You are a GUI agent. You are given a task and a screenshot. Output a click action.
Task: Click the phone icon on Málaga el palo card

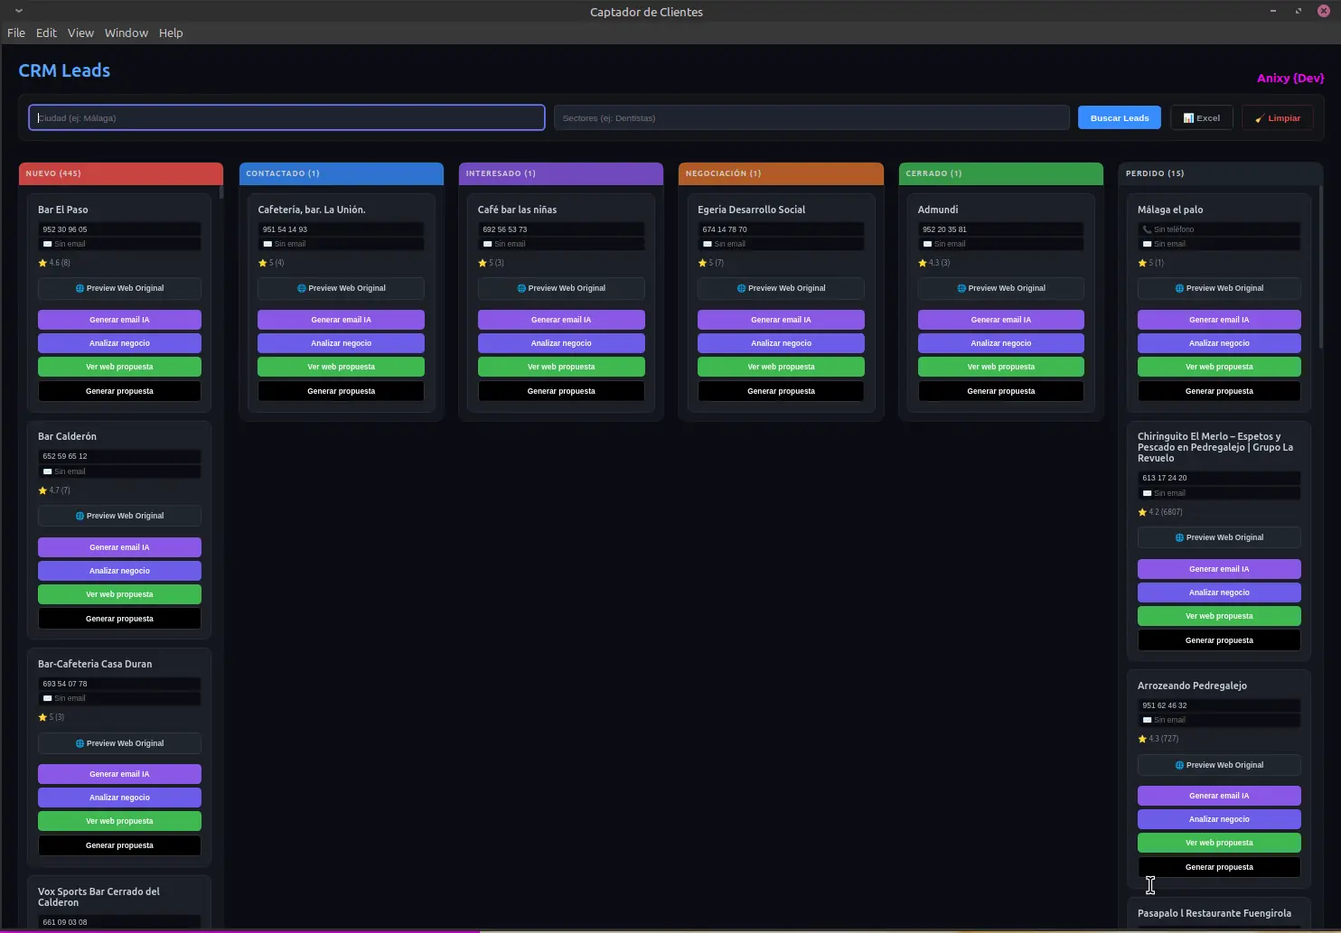[x=1147, y=229]
